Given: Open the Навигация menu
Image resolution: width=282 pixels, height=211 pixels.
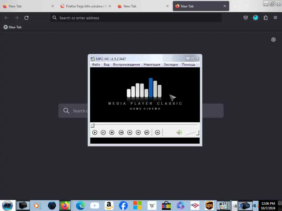Looking at the screenshot, I should [x=152, y=65].
